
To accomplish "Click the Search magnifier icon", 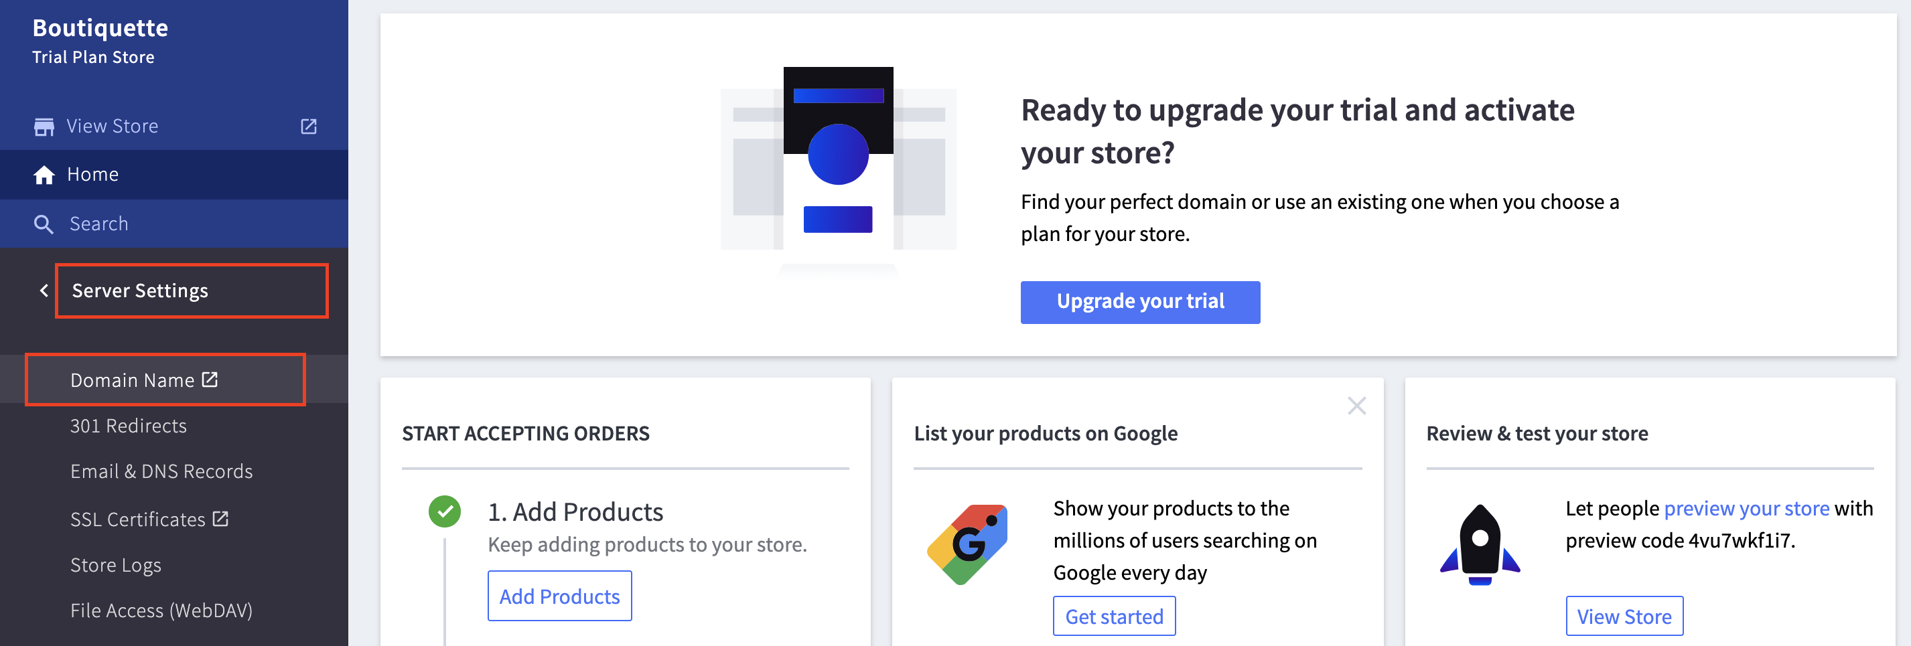I will coord(44,224).
